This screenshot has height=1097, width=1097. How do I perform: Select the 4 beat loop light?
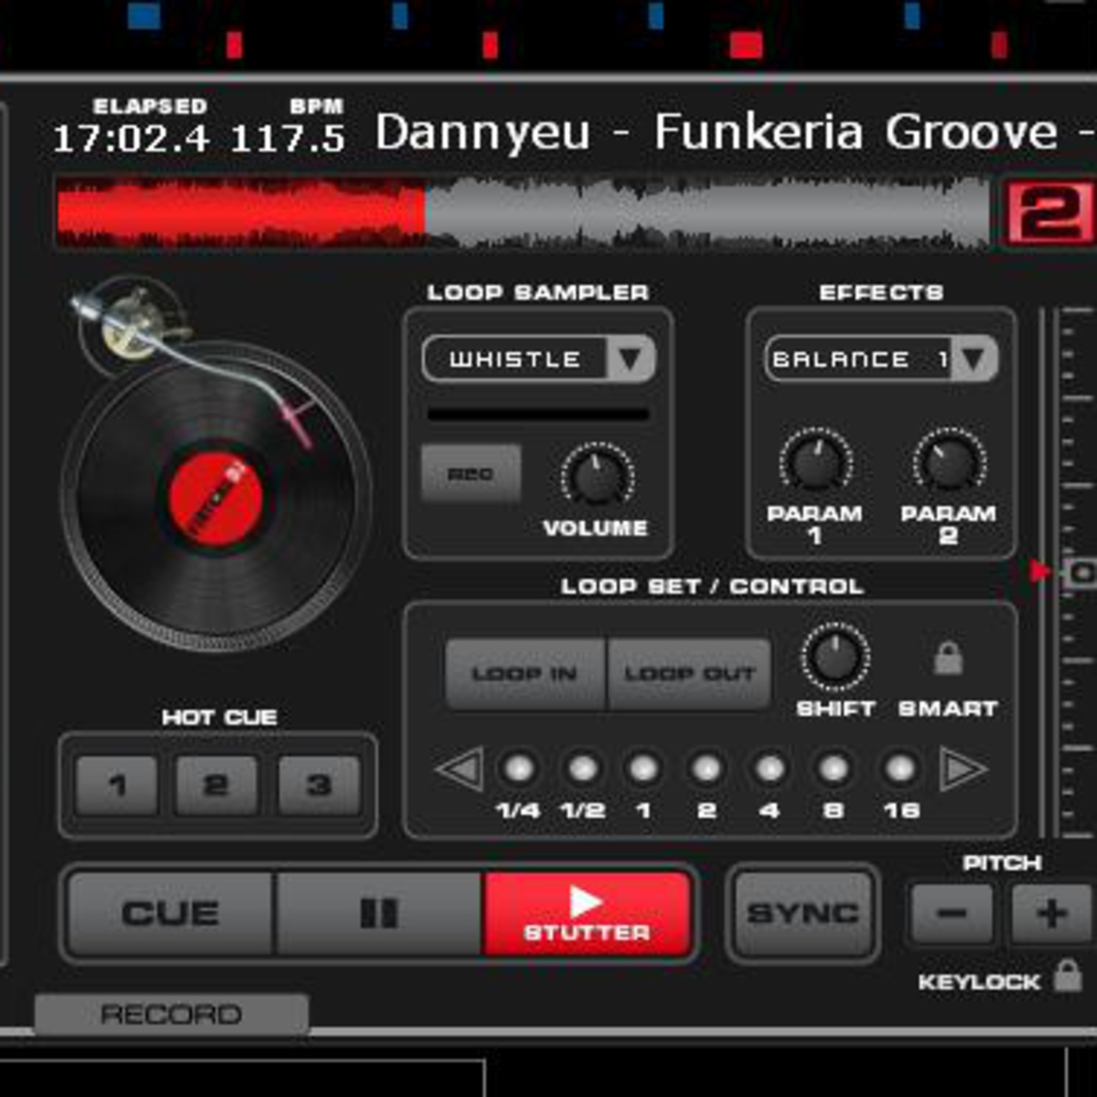point(769,769)
